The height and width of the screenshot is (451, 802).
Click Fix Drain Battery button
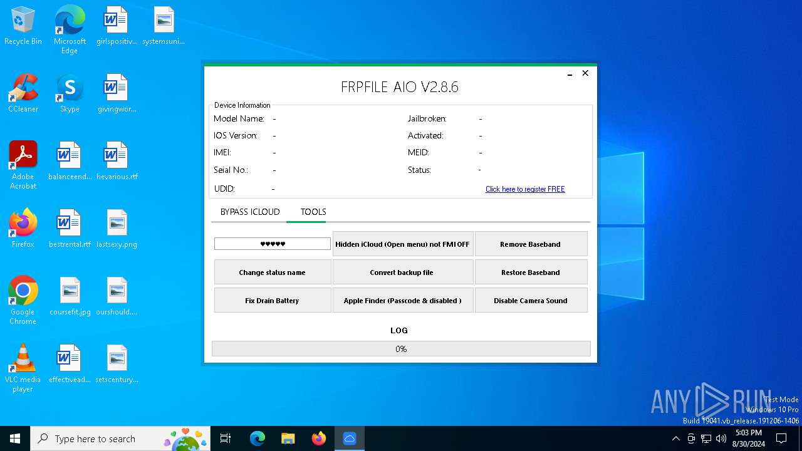pos(273,301)
